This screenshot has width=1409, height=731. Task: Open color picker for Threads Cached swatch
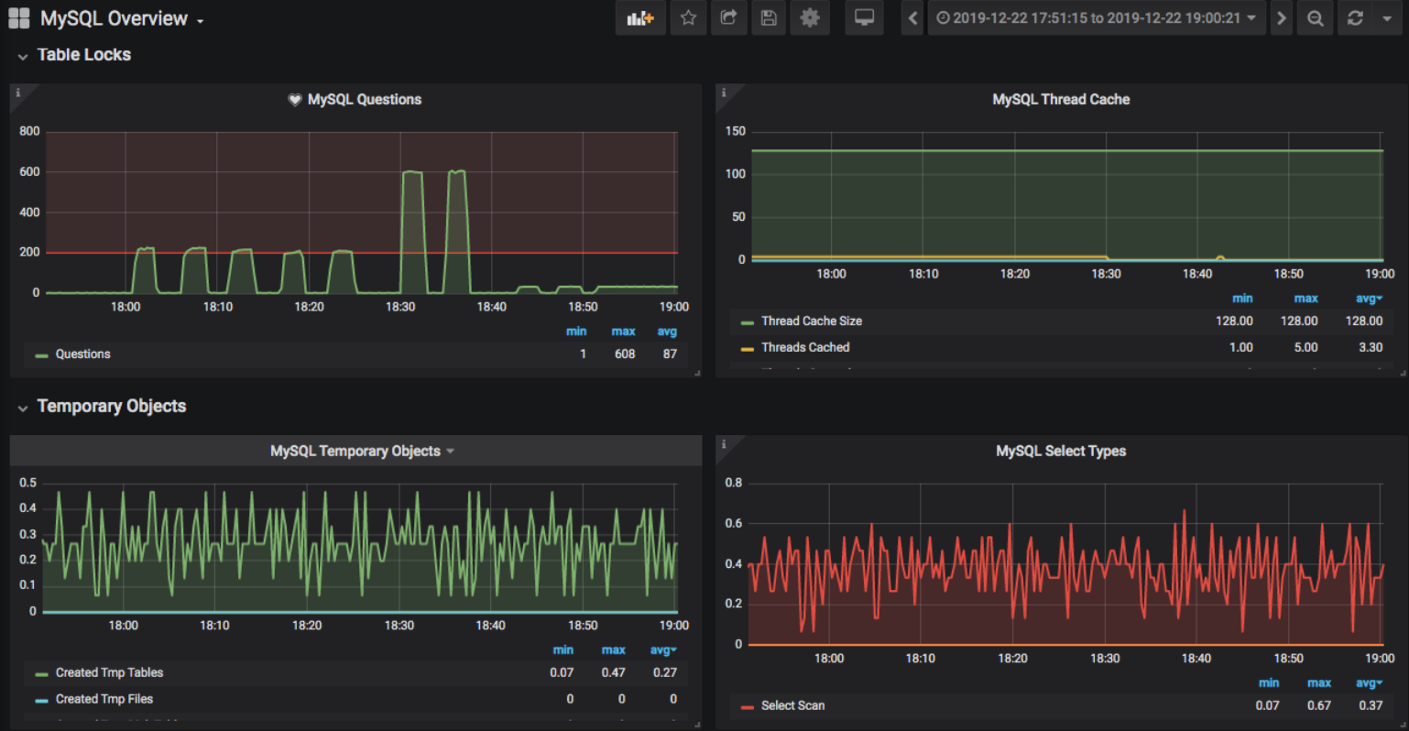coord(748,349)
